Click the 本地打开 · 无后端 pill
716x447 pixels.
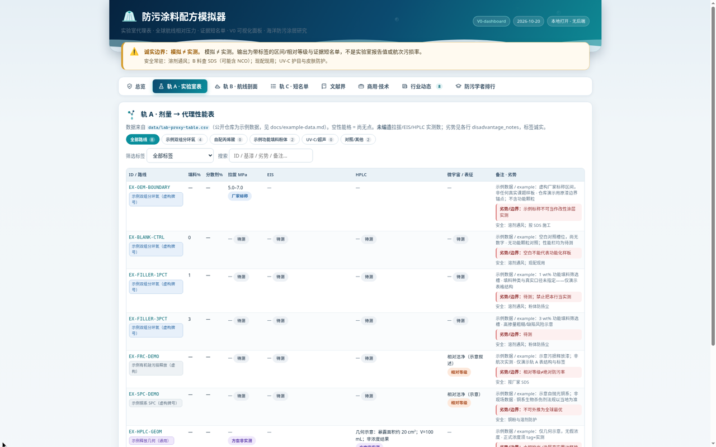pyautogui.click(x=568, y=21)
